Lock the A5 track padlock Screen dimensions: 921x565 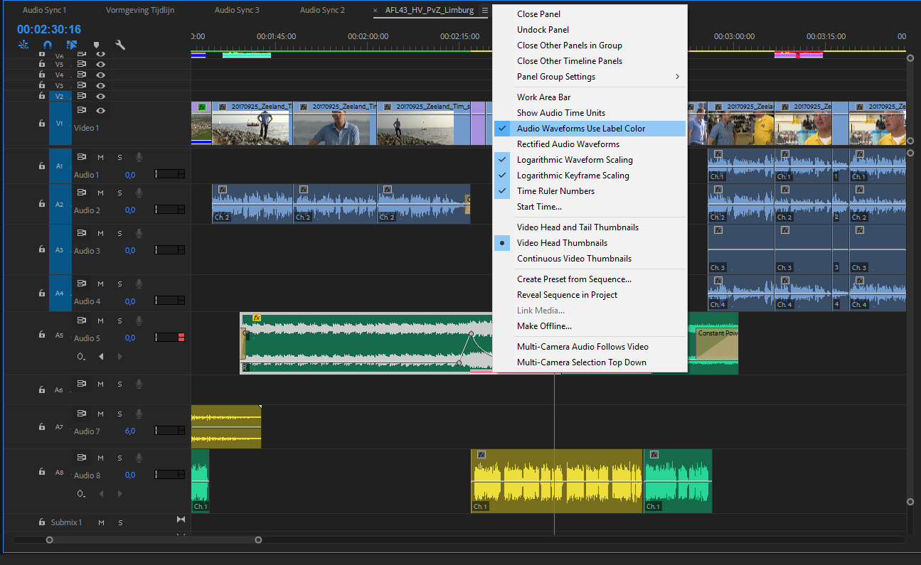click(41, 335)
